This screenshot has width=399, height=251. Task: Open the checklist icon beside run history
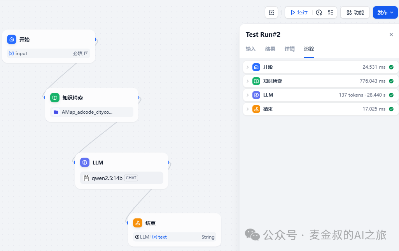click(330, 12)
